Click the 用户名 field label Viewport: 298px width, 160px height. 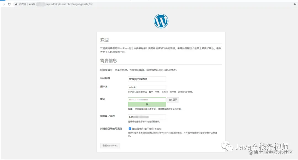104,87
